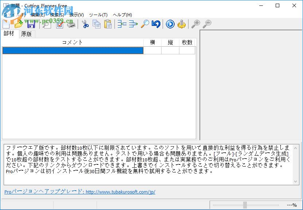Select the highlighted blue comment row
The height and width of the screenshot is (210, 303).
coord(73,50)
